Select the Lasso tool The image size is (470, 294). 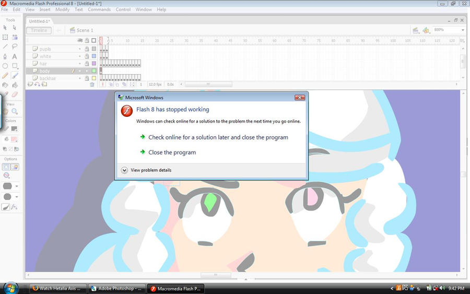click(15, 46)
